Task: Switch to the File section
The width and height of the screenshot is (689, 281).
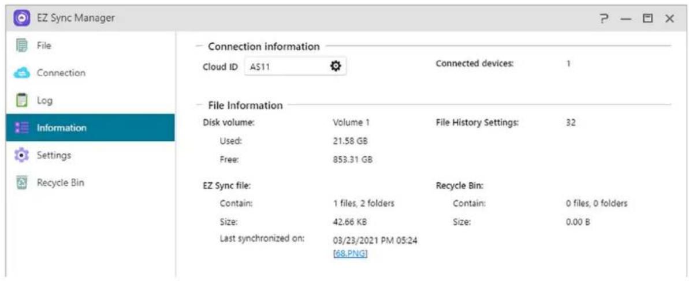Action: point(44,45)
